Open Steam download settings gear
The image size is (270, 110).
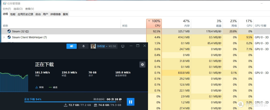coord(142,65)
